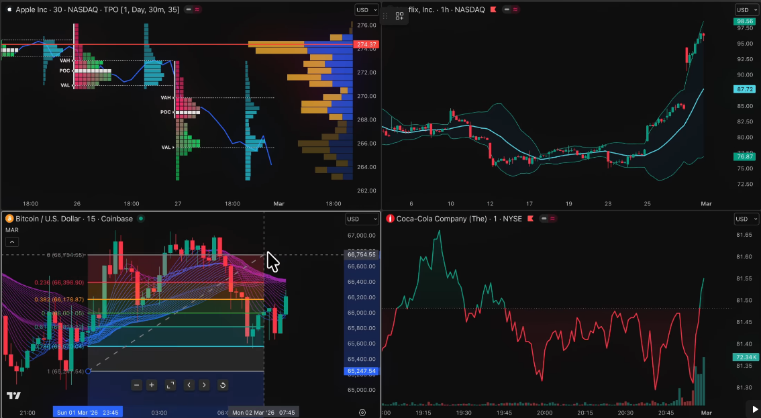Screen dimensions: 761x418
Task: Click the 66,754.55 crosshair price label
Action: pyautogui.click(x=362, y=254)
